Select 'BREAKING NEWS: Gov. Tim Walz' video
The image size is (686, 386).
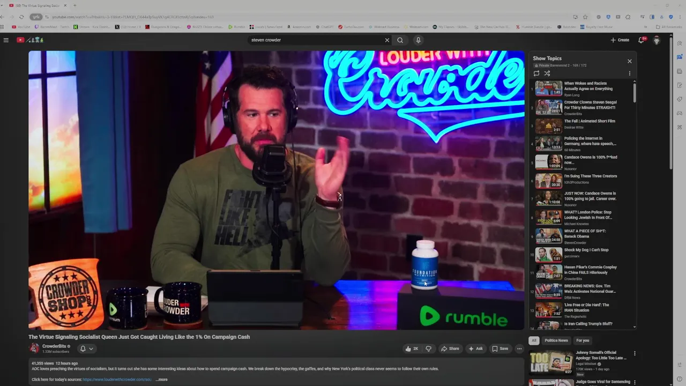pyautogui.click(x=582, y=291)
